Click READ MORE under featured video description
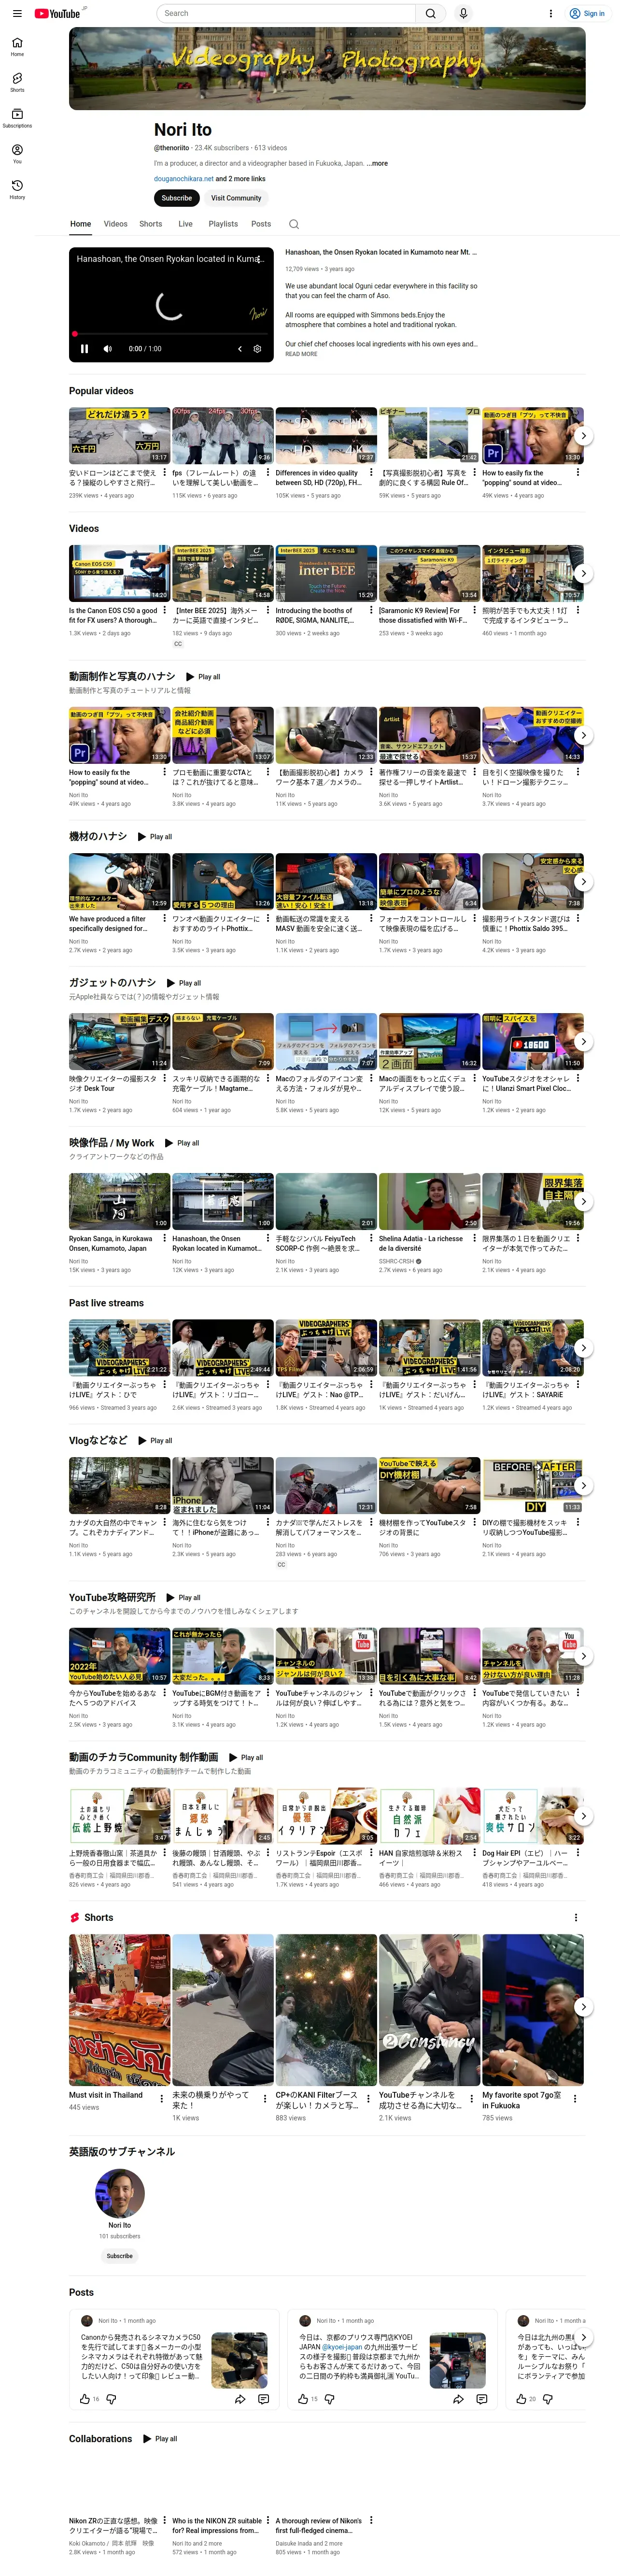 pyautogui.click(x=301, y=354)
